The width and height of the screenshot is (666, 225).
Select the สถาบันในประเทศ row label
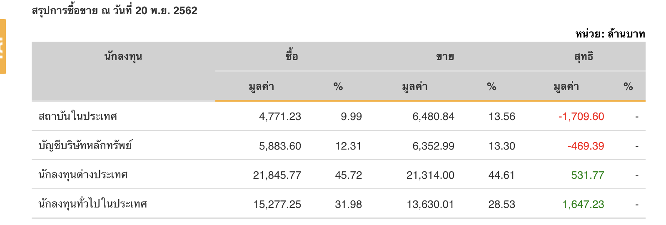tap(77, 116)
